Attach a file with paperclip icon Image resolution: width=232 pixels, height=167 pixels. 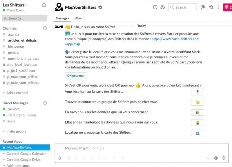[x=60, y=158]
